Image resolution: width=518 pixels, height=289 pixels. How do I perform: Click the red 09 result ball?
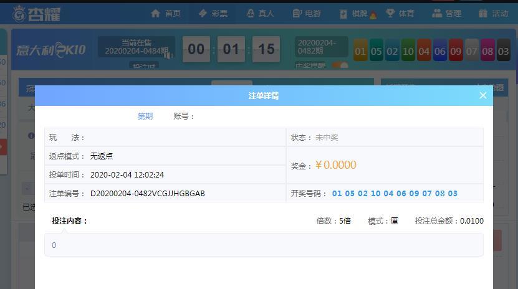456,50
